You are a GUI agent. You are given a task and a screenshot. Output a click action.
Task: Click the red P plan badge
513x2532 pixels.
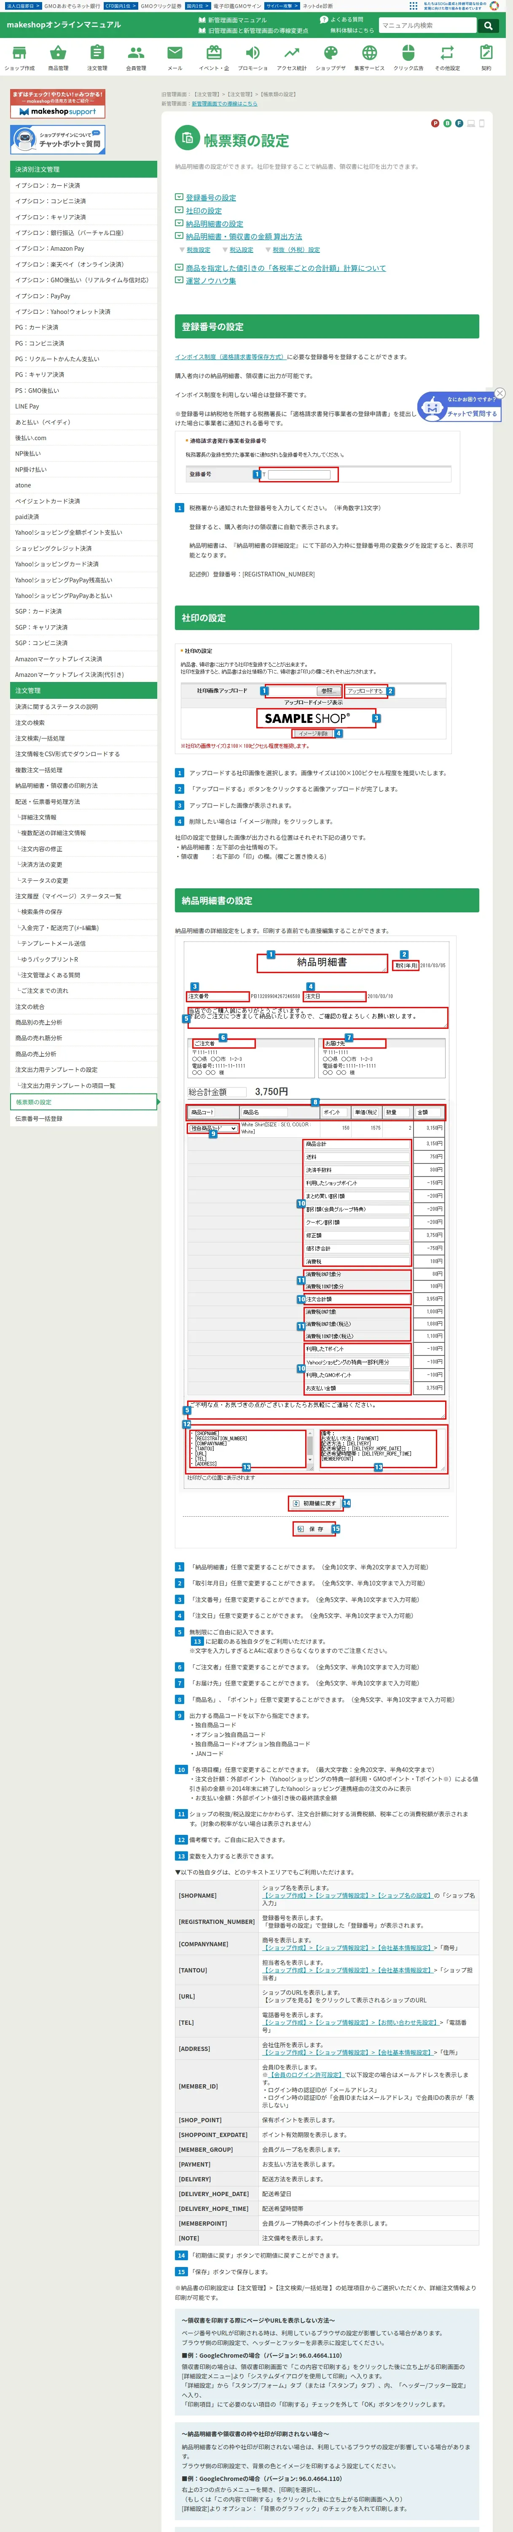pyautogui.click(x=435, y=123)
